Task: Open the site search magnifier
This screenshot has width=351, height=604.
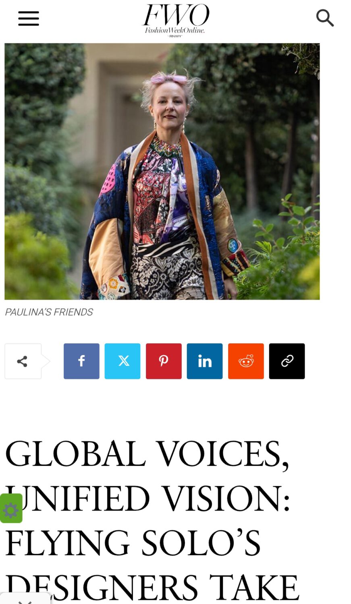Action: click(325, 18)
